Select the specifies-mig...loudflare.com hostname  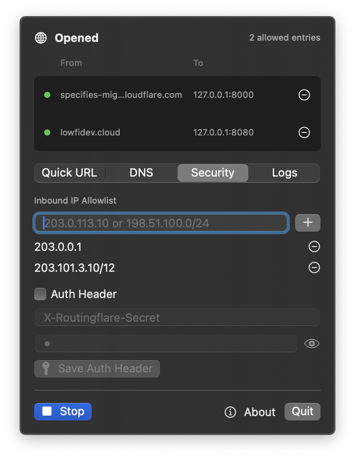coord(121,95)
